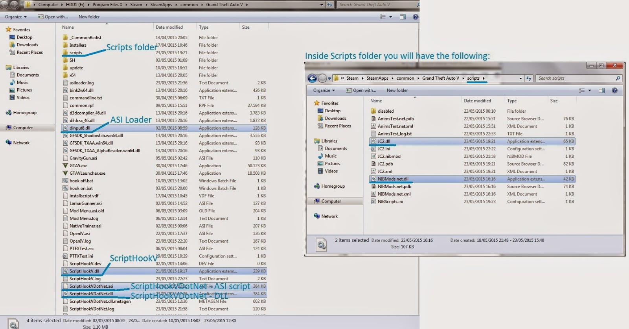The width and height of the screenshot is (629, 329).
Task: Open address history dropdown in scripts window
Action: click(520, 78)
